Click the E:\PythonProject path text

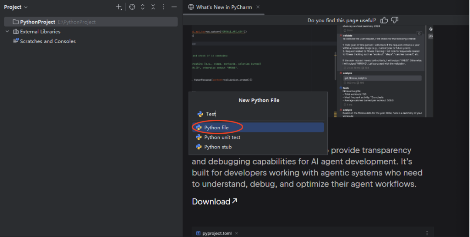coord(77,22)
